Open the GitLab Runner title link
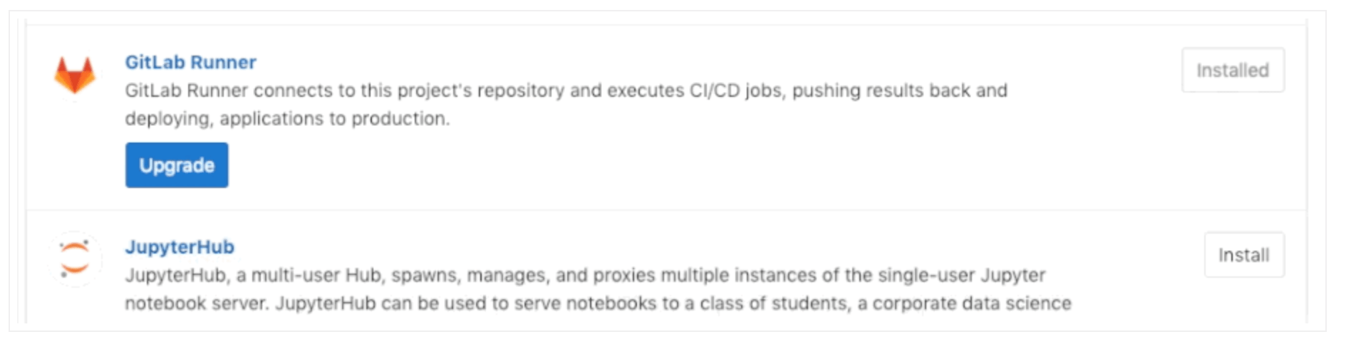Screen dimensions: 1351x359 (190, 62)
